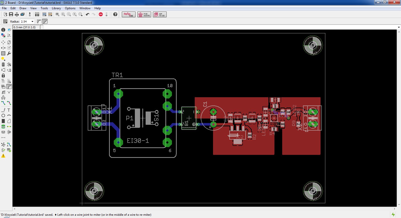This screenshot has width=401, height=218.
Task: Run the DRC check tool
Action: tap(9, 150)
